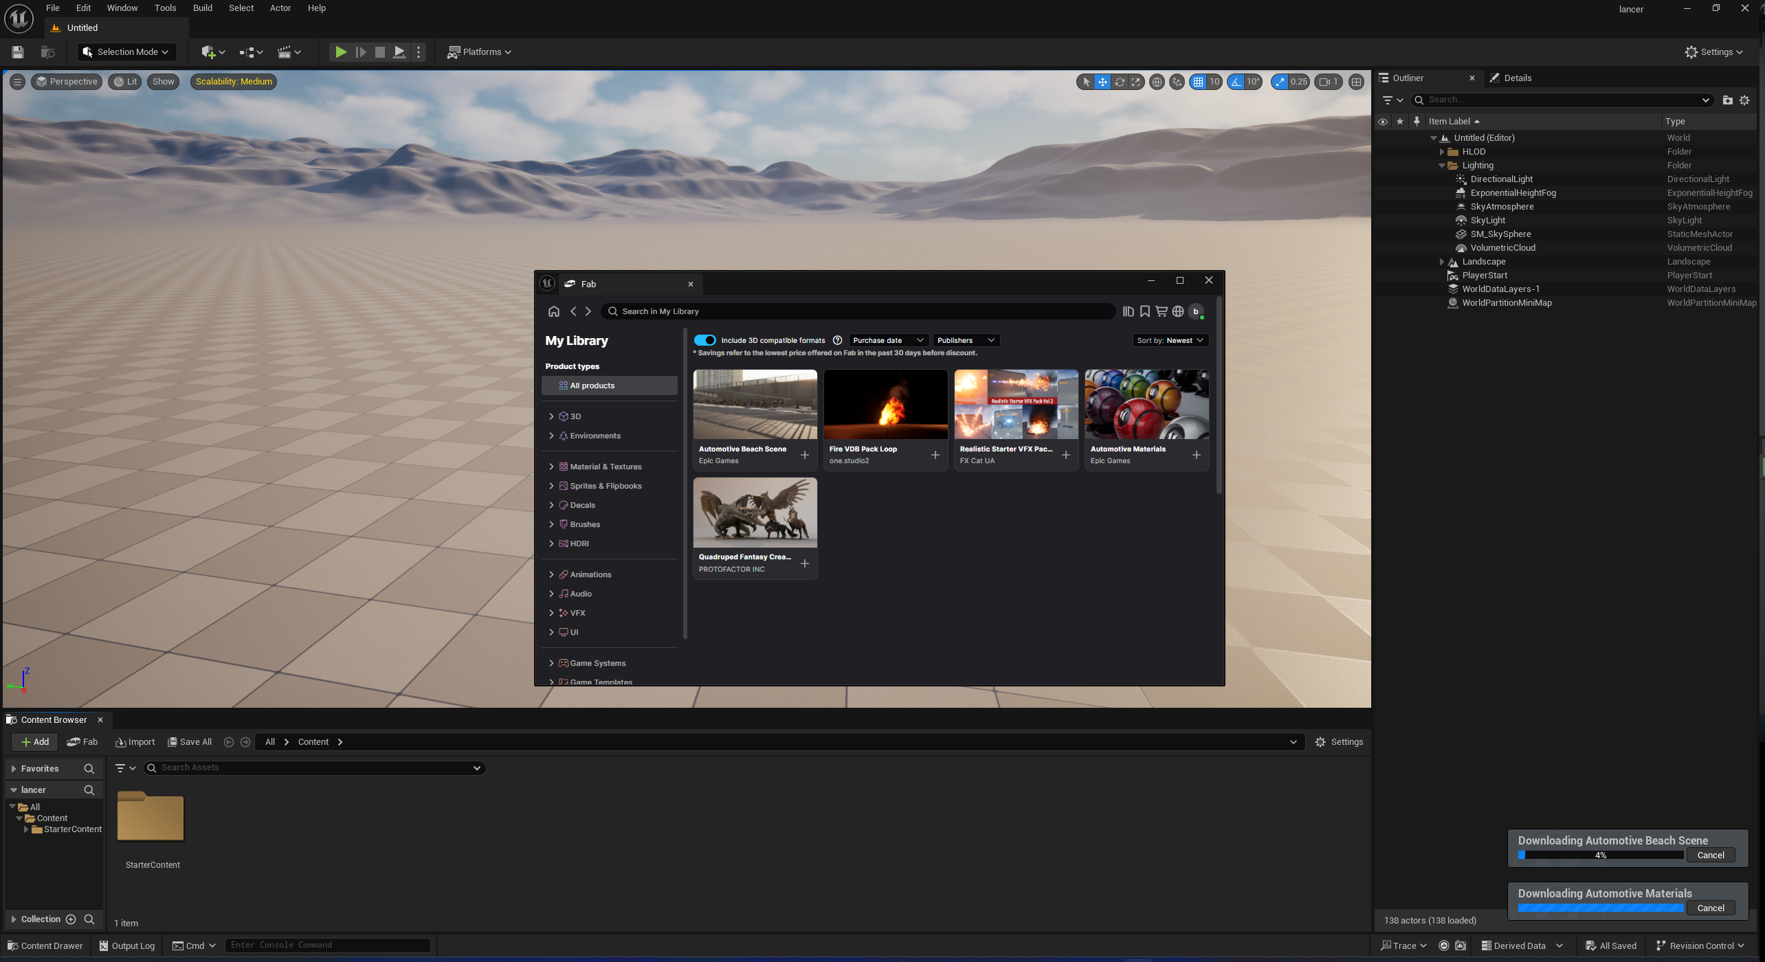Image resolution: width=1765 pixels, height=962 pixels.
Task: Start play in editor with the green Play button
Action: (340, 52)
